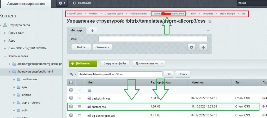Add new filter tab with plus

[93, 31]
